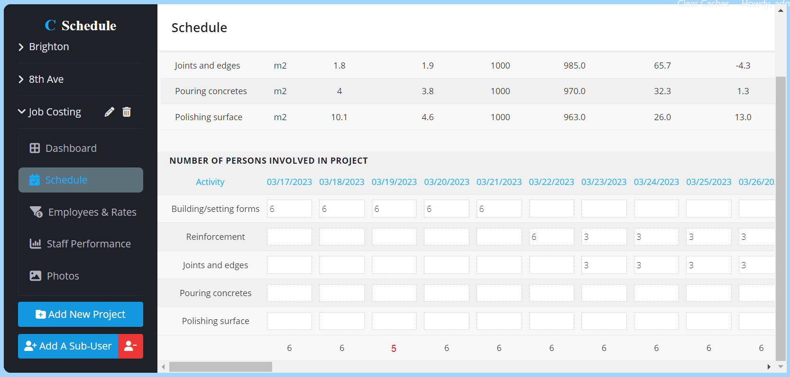Click the Staff Performance chart icon
This screenshot has width=790, height=377.
point(35,244)
